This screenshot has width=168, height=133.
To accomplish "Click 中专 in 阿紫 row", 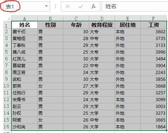I will pyautogui.click(x=102, y=120).
